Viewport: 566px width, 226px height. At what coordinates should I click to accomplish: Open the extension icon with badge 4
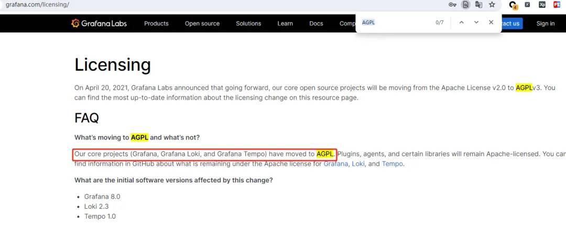[513, 5]
